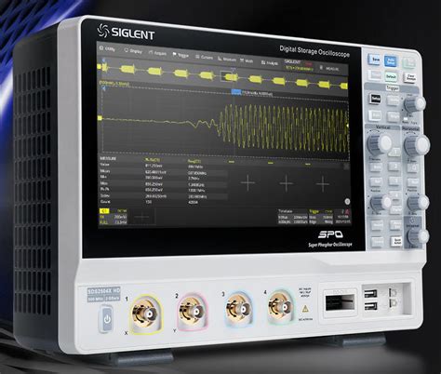Viewport: 441px width, 374px height.
Task: Click the SPO logo under the screen
Action: pyautogui.click(x=330, y=234)
